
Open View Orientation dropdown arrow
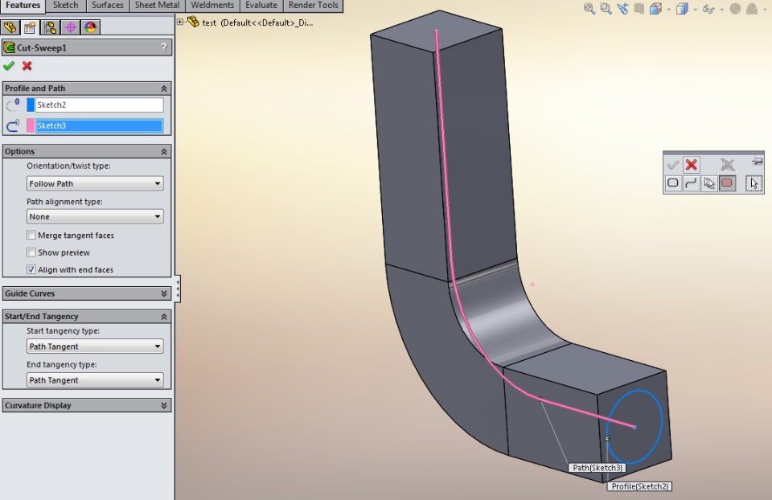point(668,10)
